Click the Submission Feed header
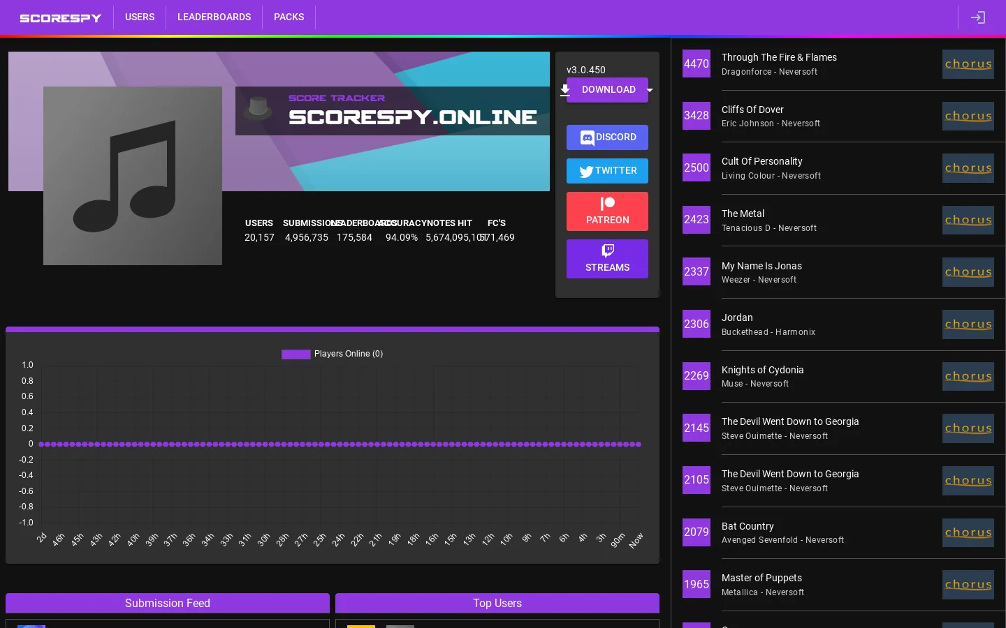This screenshot has width=1006, height=628. (x=168, y=604)
